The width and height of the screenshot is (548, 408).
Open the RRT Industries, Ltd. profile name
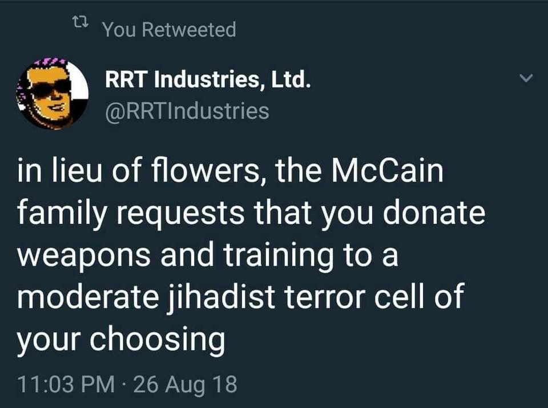pos(208,79)
